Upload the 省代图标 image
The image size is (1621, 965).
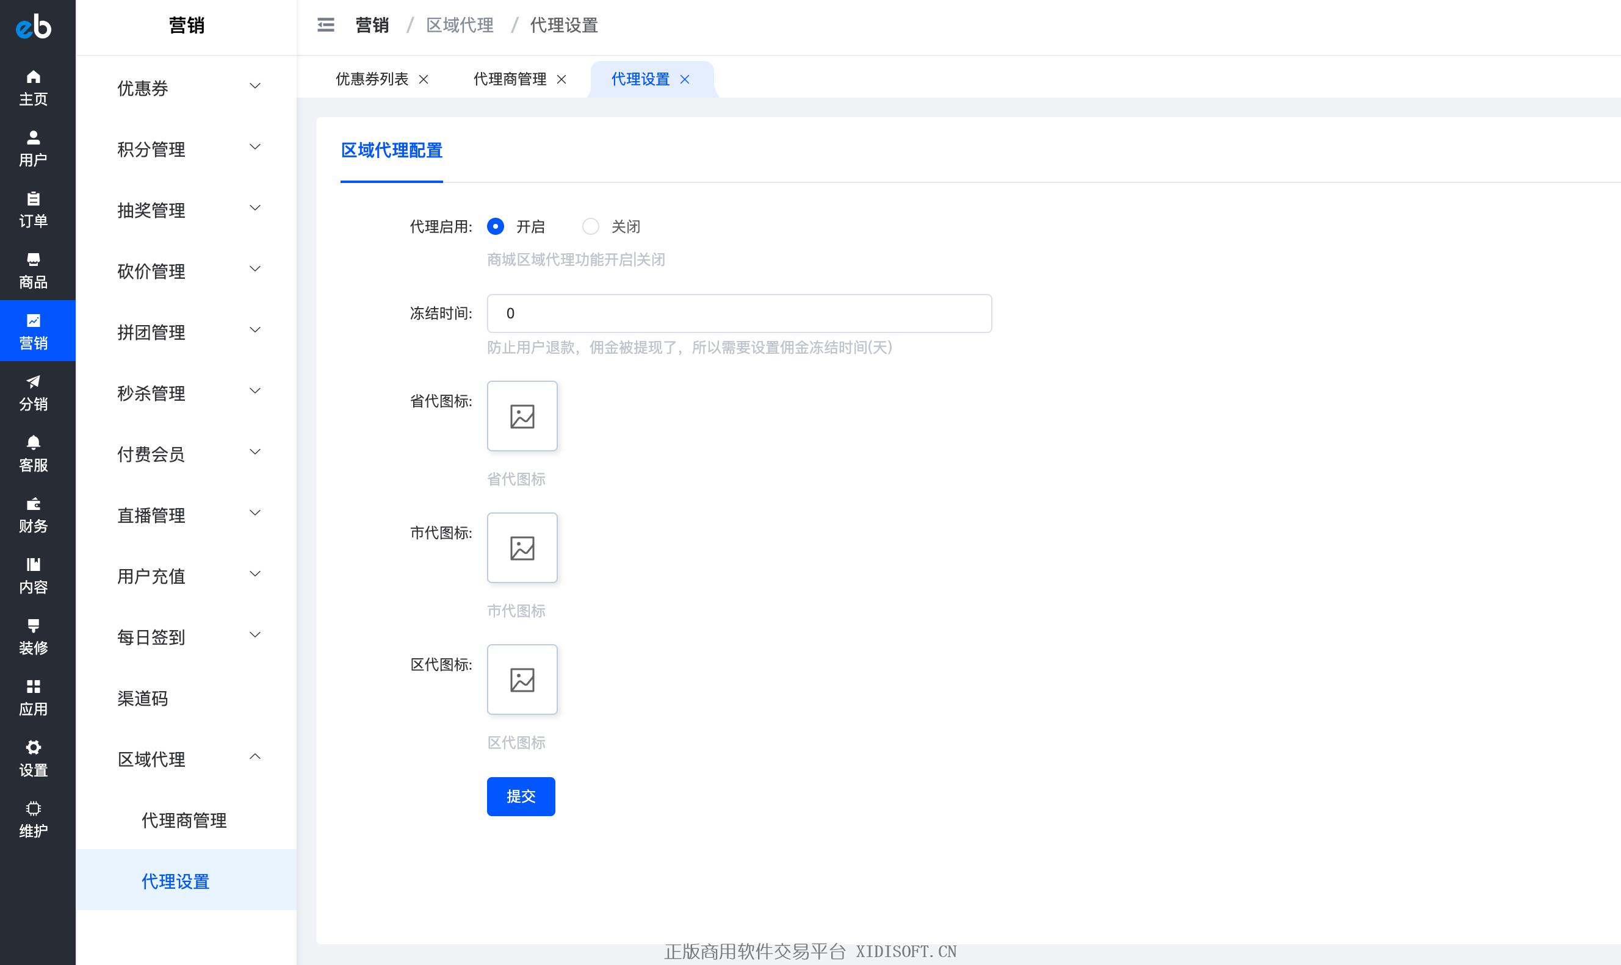[x=522, y=416]
